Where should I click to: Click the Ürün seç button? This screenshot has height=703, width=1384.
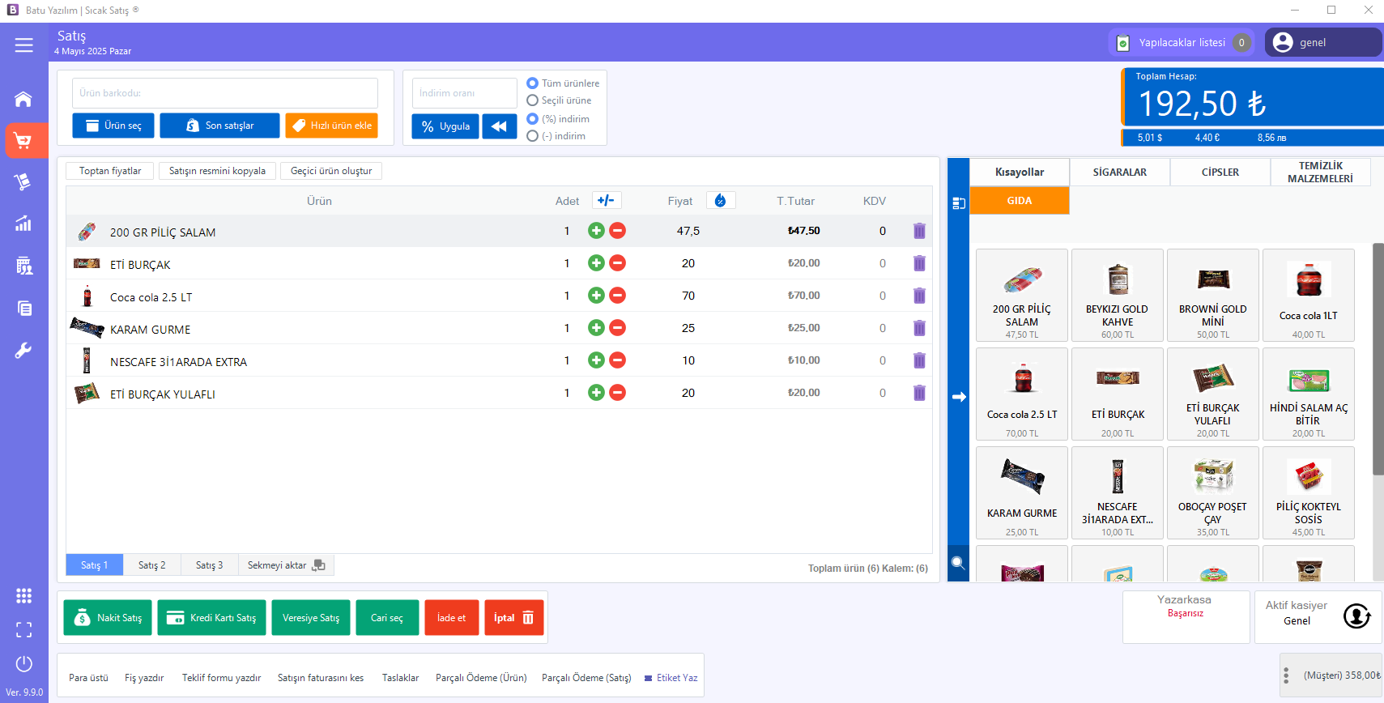tap(113, 126)
